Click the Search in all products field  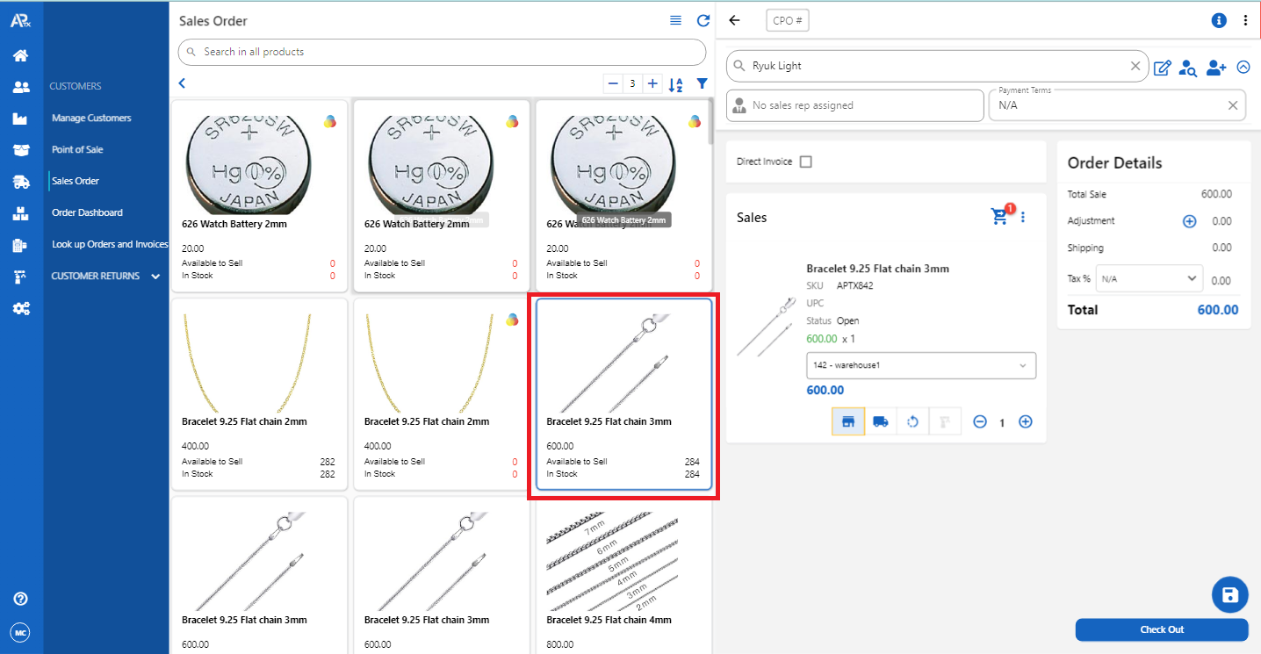(x=442, y=52)
